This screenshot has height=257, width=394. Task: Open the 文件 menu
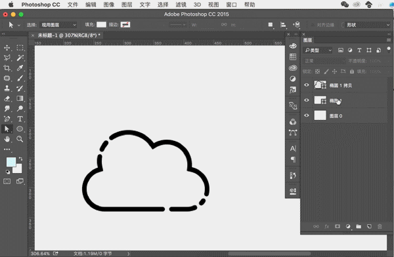(x=73, y=5)
